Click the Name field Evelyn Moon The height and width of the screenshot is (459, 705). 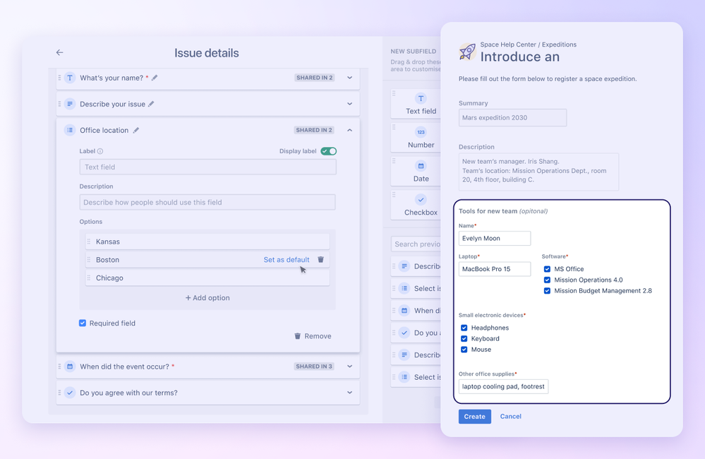click(x=495, y=238)
